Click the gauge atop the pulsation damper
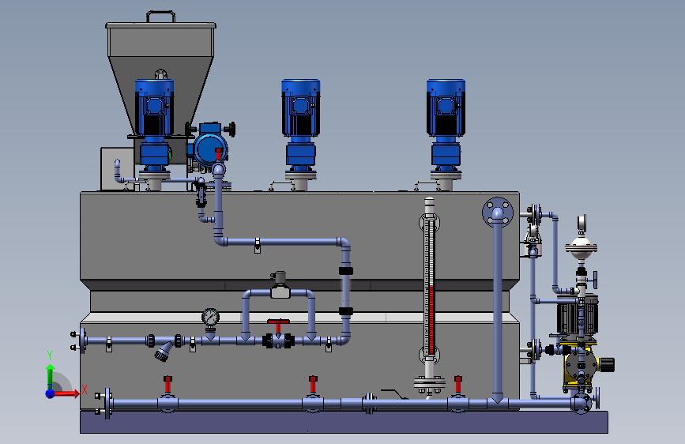Viewport: 685px width, 444px height. point(581,224)
